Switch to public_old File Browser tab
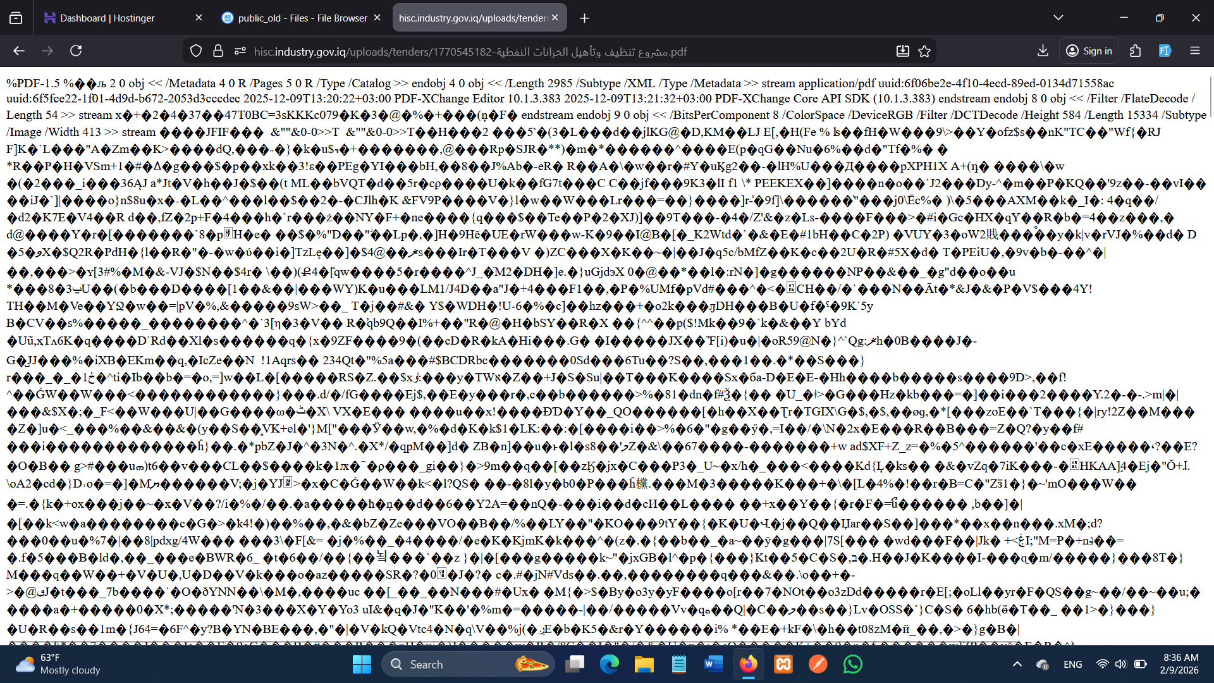The width and height of the screenshot is (1214, 683). pyautogui.click(x=302, y=18)
